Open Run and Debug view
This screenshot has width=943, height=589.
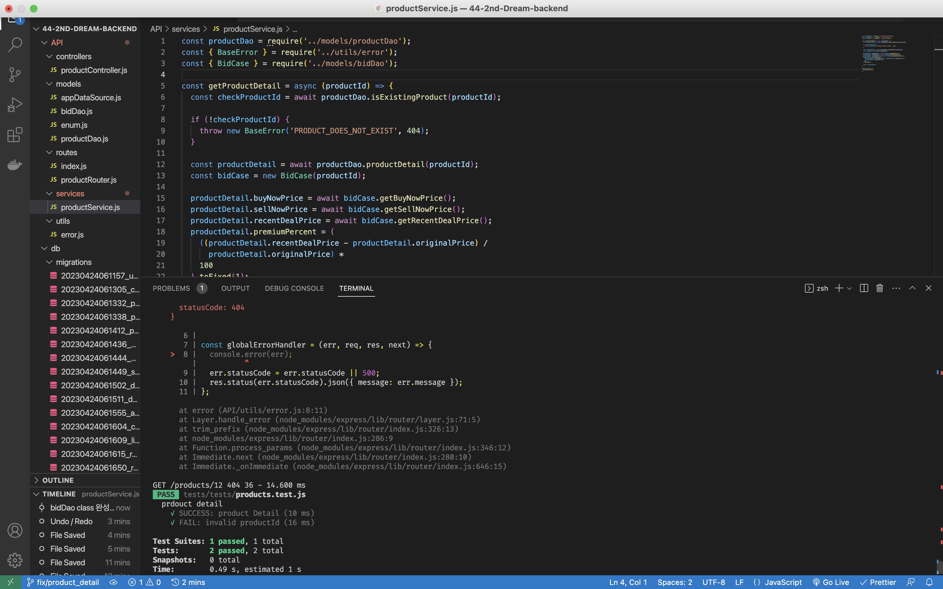point(15,105)
